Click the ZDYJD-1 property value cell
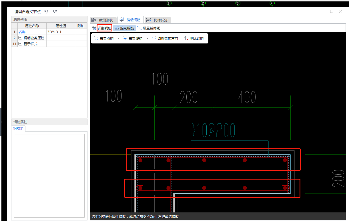 tap(61, 32)
